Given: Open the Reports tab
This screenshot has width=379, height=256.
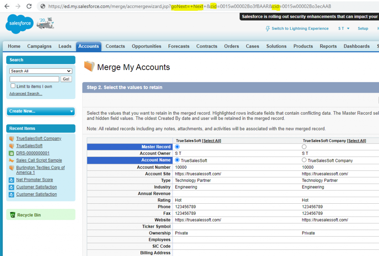Looking at the screenshot, I should click(328, 46).
